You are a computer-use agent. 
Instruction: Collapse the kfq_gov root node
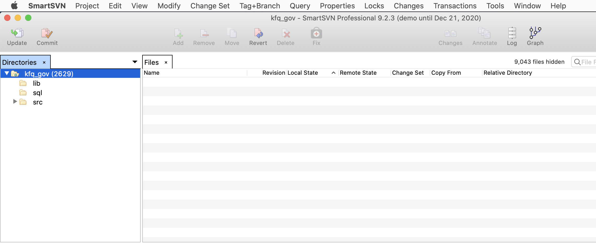7,73
